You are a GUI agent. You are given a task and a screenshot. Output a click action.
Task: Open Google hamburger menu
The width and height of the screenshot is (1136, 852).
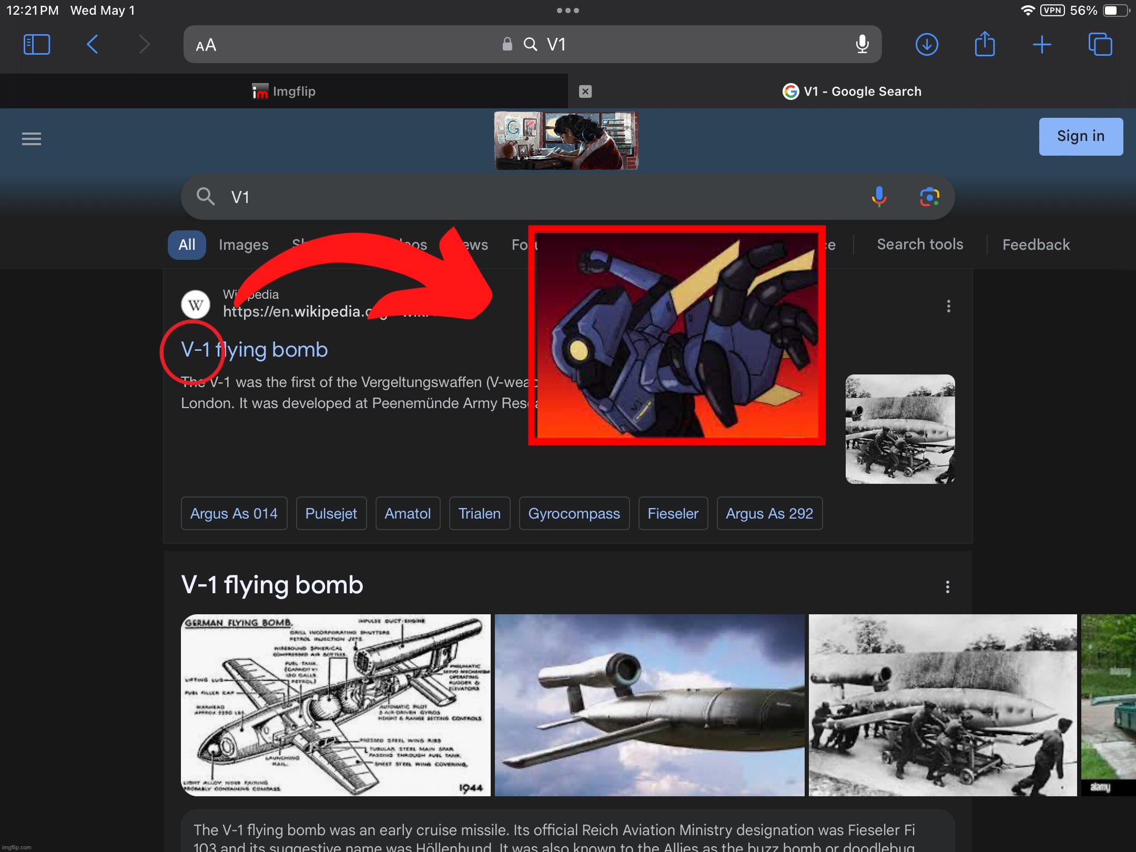[32, 139]
